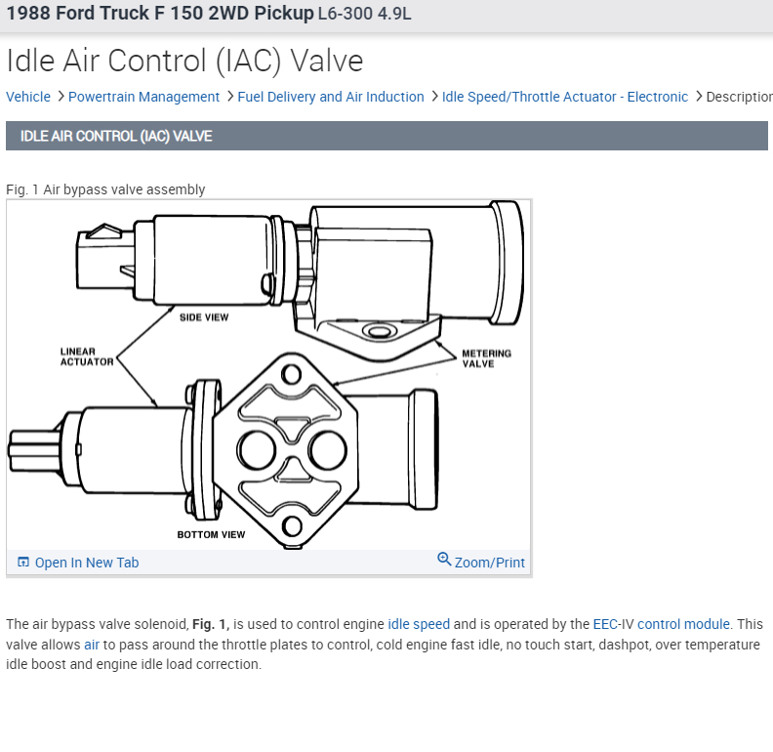
Task: Follow the 'EEC' hyperlink in the paragraph
Action: [605, 624]
